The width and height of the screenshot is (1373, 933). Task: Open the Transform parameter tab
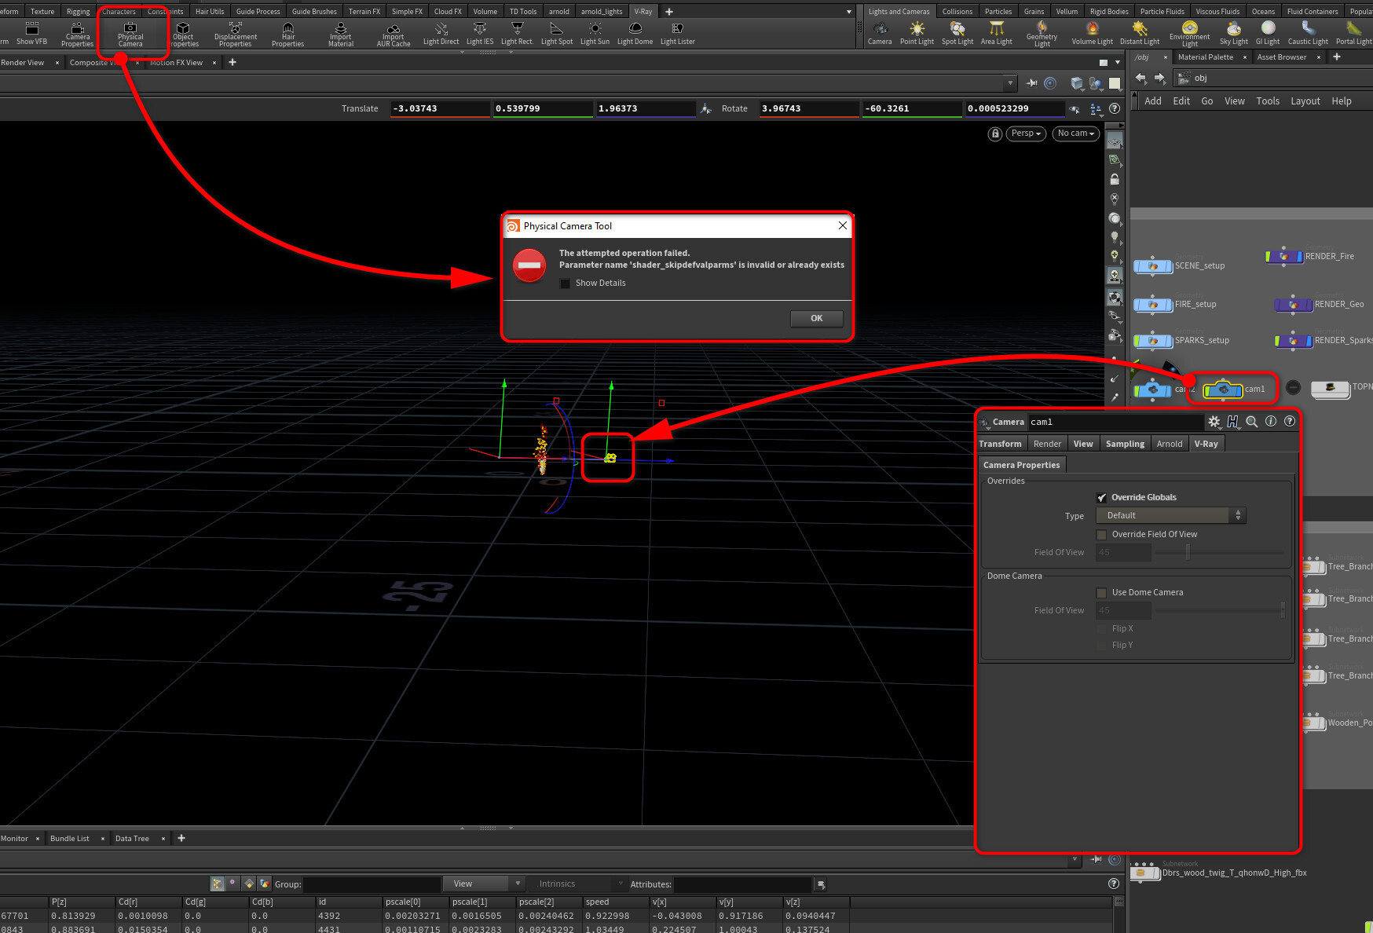click(x=1000, y=445)
